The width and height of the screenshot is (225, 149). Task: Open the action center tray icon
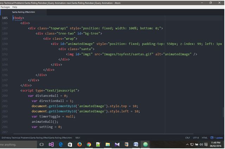(x=206, y=144)
